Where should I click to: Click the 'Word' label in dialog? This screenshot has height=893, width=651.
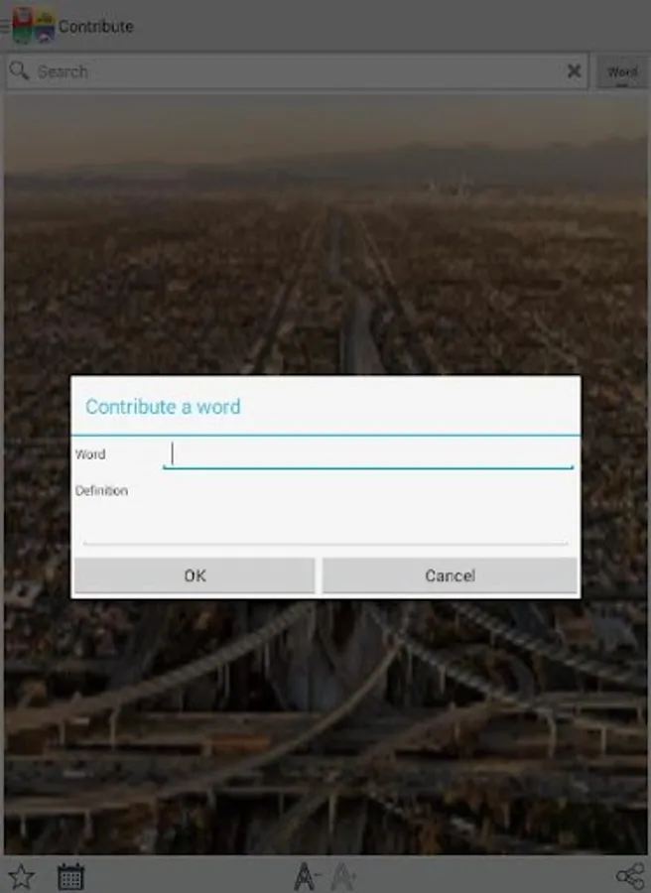click(90, 454)
